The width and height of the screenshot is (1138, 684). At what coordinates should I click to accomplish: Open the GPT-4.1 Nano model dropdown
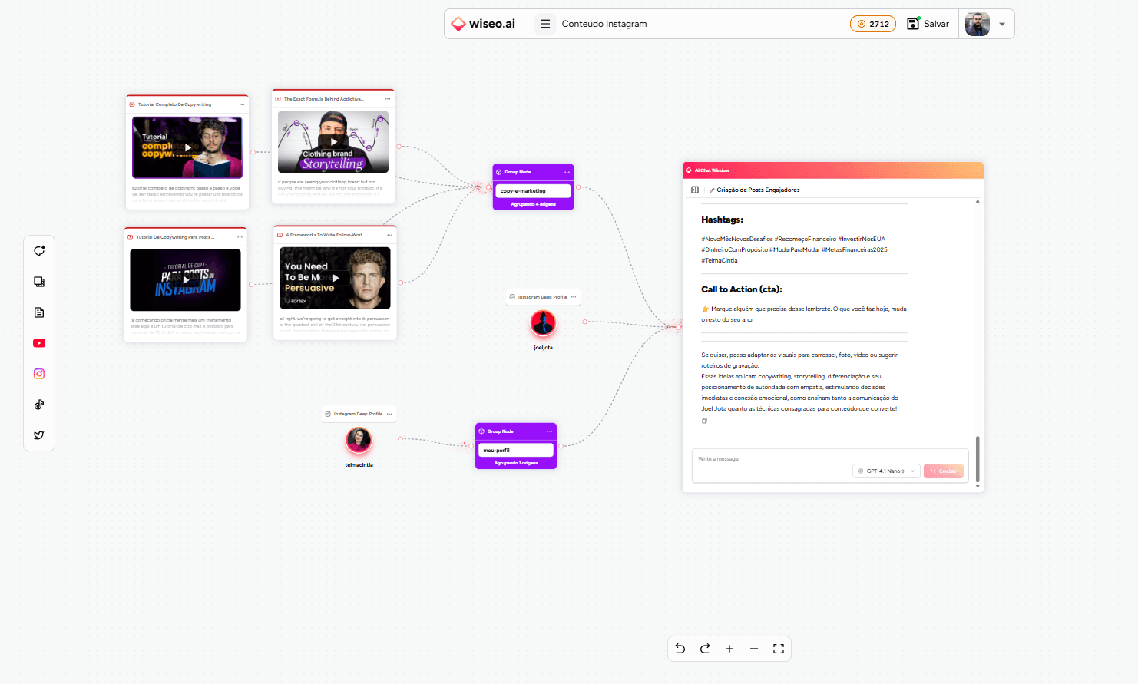(886, 471)
